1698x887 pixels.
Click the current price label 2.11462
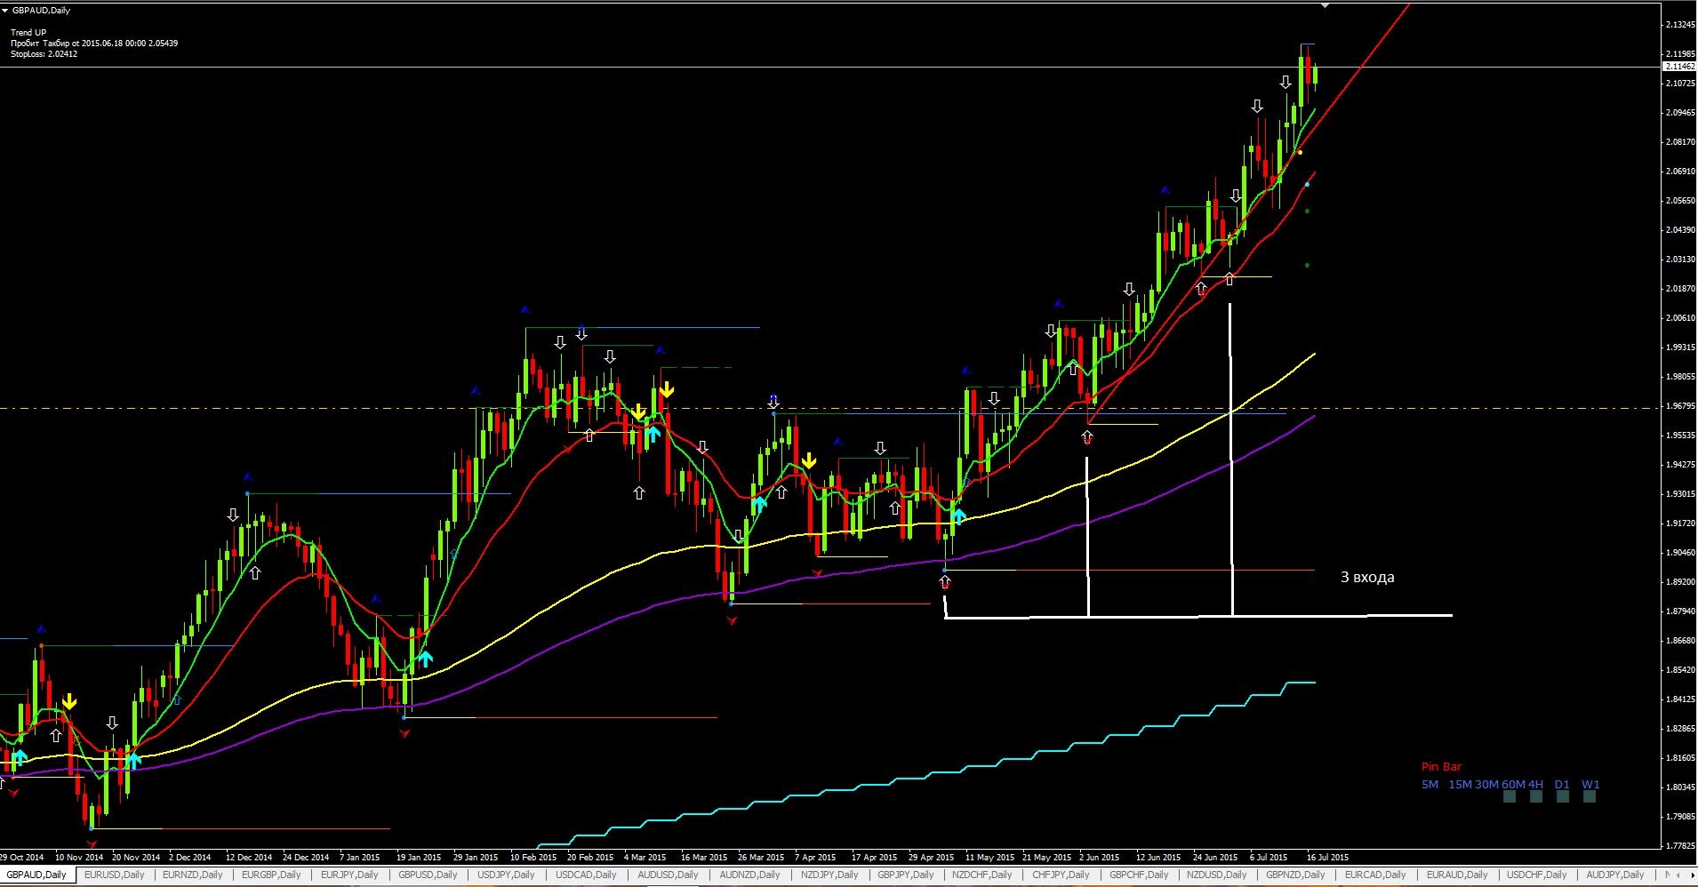pos(1678,67)
